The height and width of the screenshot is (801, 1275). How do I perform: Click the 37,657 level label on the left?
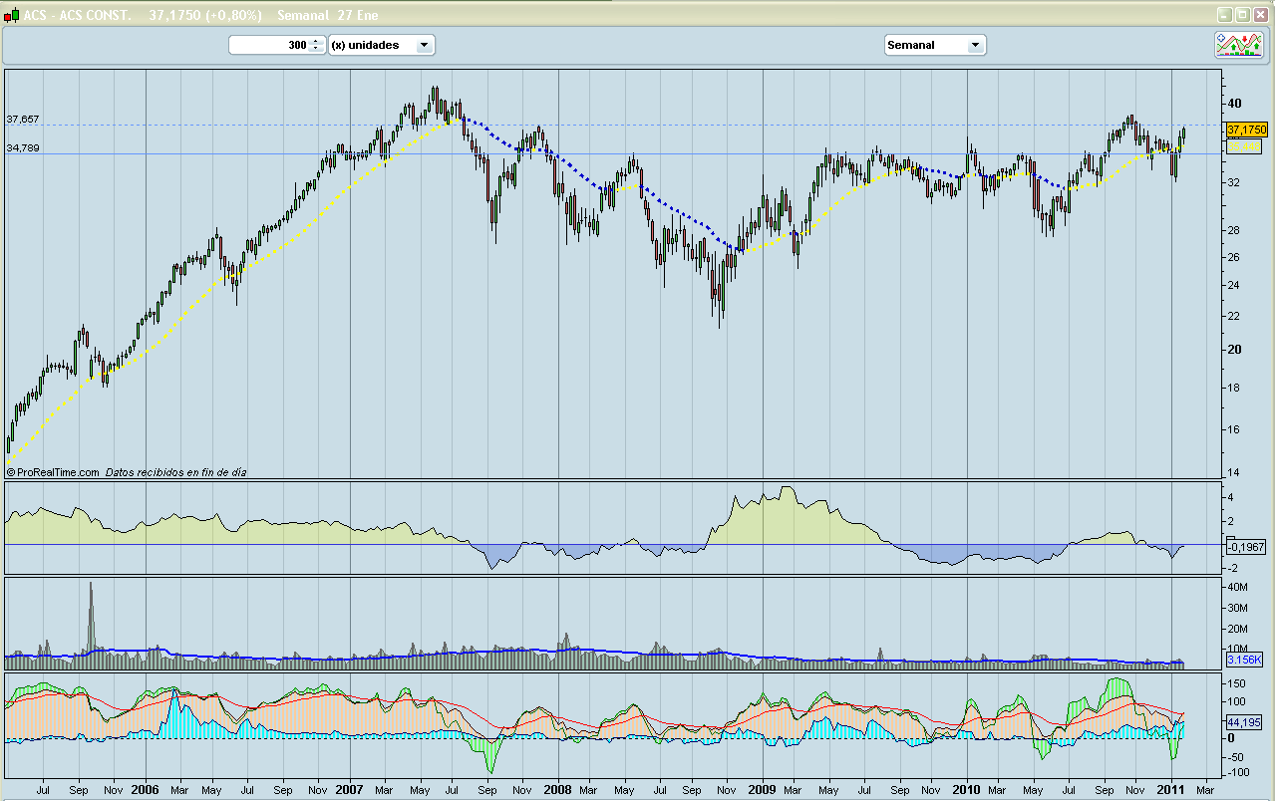[x=23, y=119]
